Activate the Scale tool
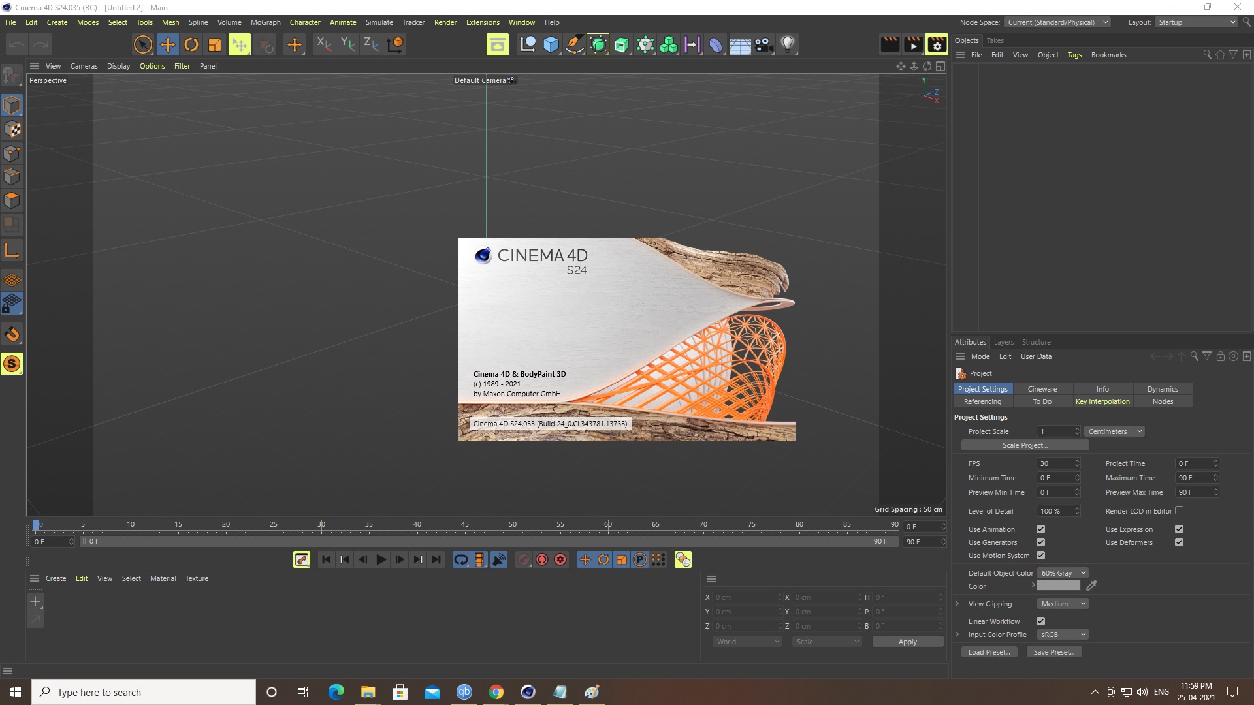1254x705 pixels. tap(215, 44)
